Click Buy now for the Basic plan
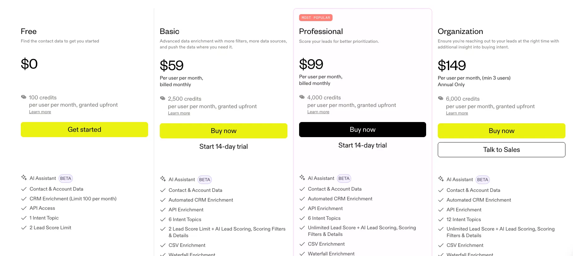Viewport: 573px width, 256px height. 223,131
